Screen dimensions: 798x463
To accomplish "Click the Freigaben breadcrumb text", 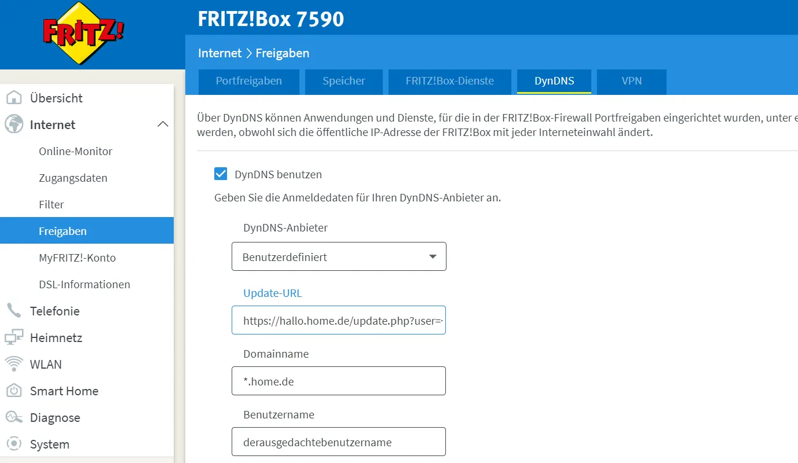I will click(283, 53).
